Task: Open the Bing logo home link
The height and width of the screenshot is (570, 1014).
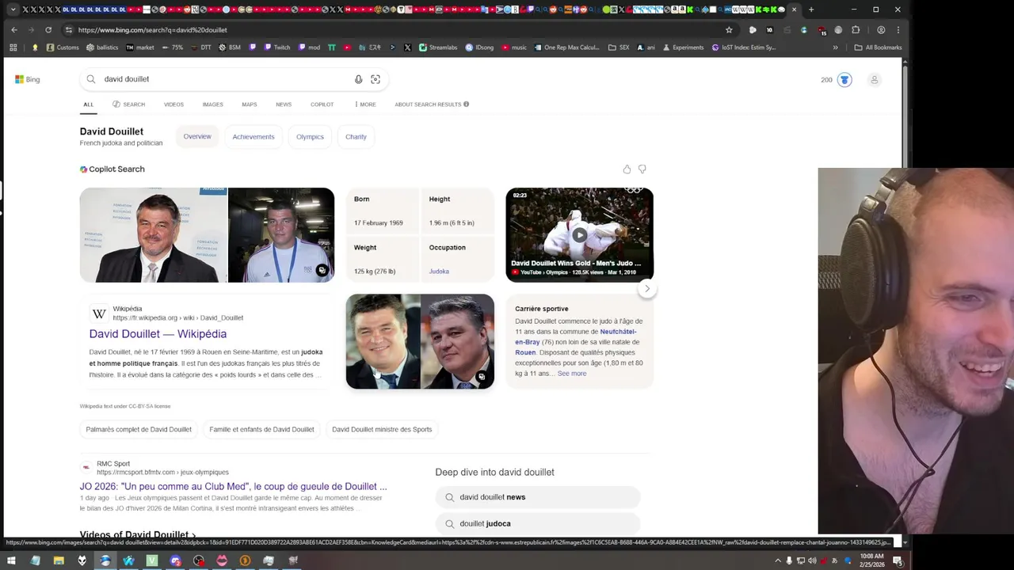Action: (x=27, y=79)
